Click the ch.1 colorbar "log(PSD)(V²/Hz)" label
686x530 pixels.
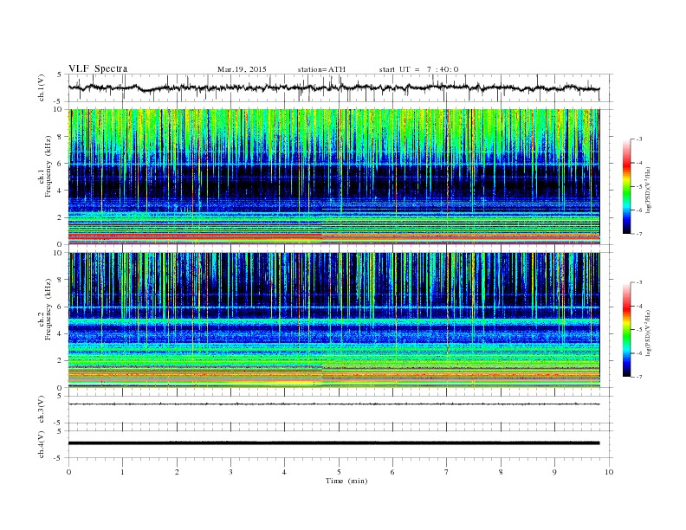(648, 191)
